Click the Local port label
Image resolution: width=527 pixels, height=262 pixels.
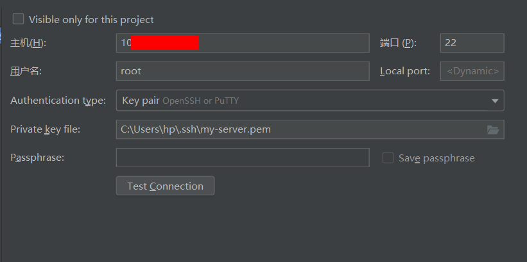coord(405,71)
